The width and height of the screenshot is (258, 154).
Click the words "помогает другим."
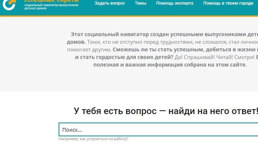click(89, 50)
